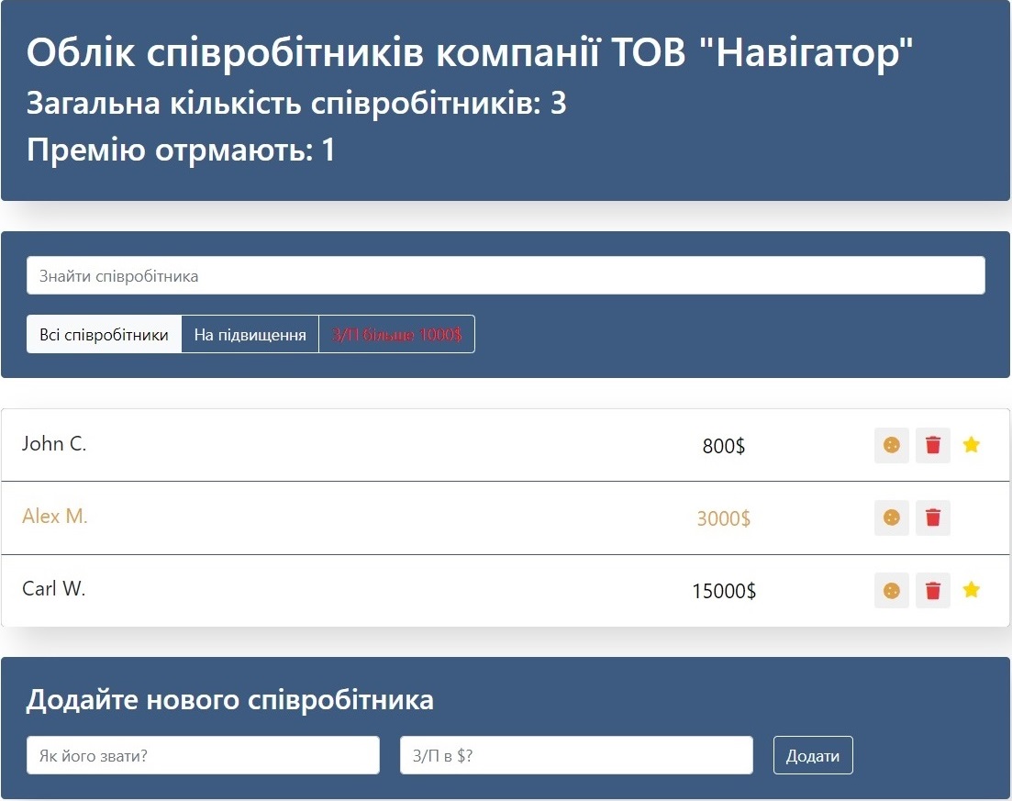The height and width of the screenshot is (801, 1012).
Task: Click the page title mentioning ТОВ "Навігатор"
Action: click(470, 51)
